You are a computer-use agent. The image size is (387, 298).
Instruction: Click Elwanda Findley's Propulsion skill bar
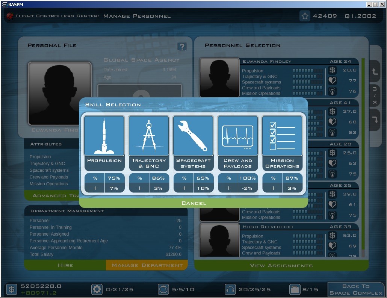click(x=307, y=71)
